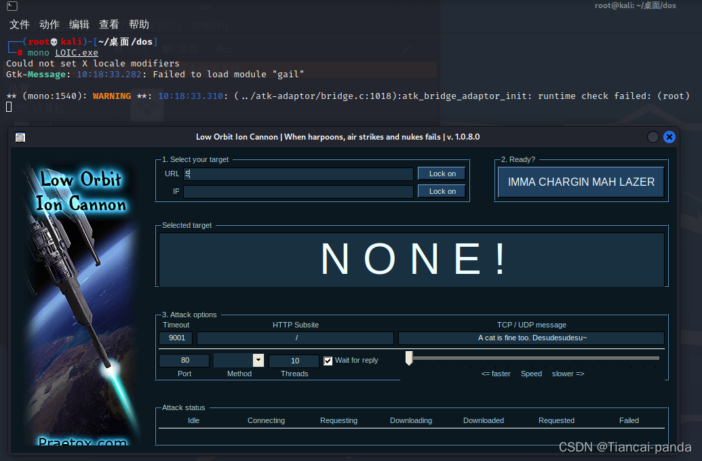Screen dimensions: 702x461
Task: Click the terminal icon in the title bar
Action: tap(12, 6)
